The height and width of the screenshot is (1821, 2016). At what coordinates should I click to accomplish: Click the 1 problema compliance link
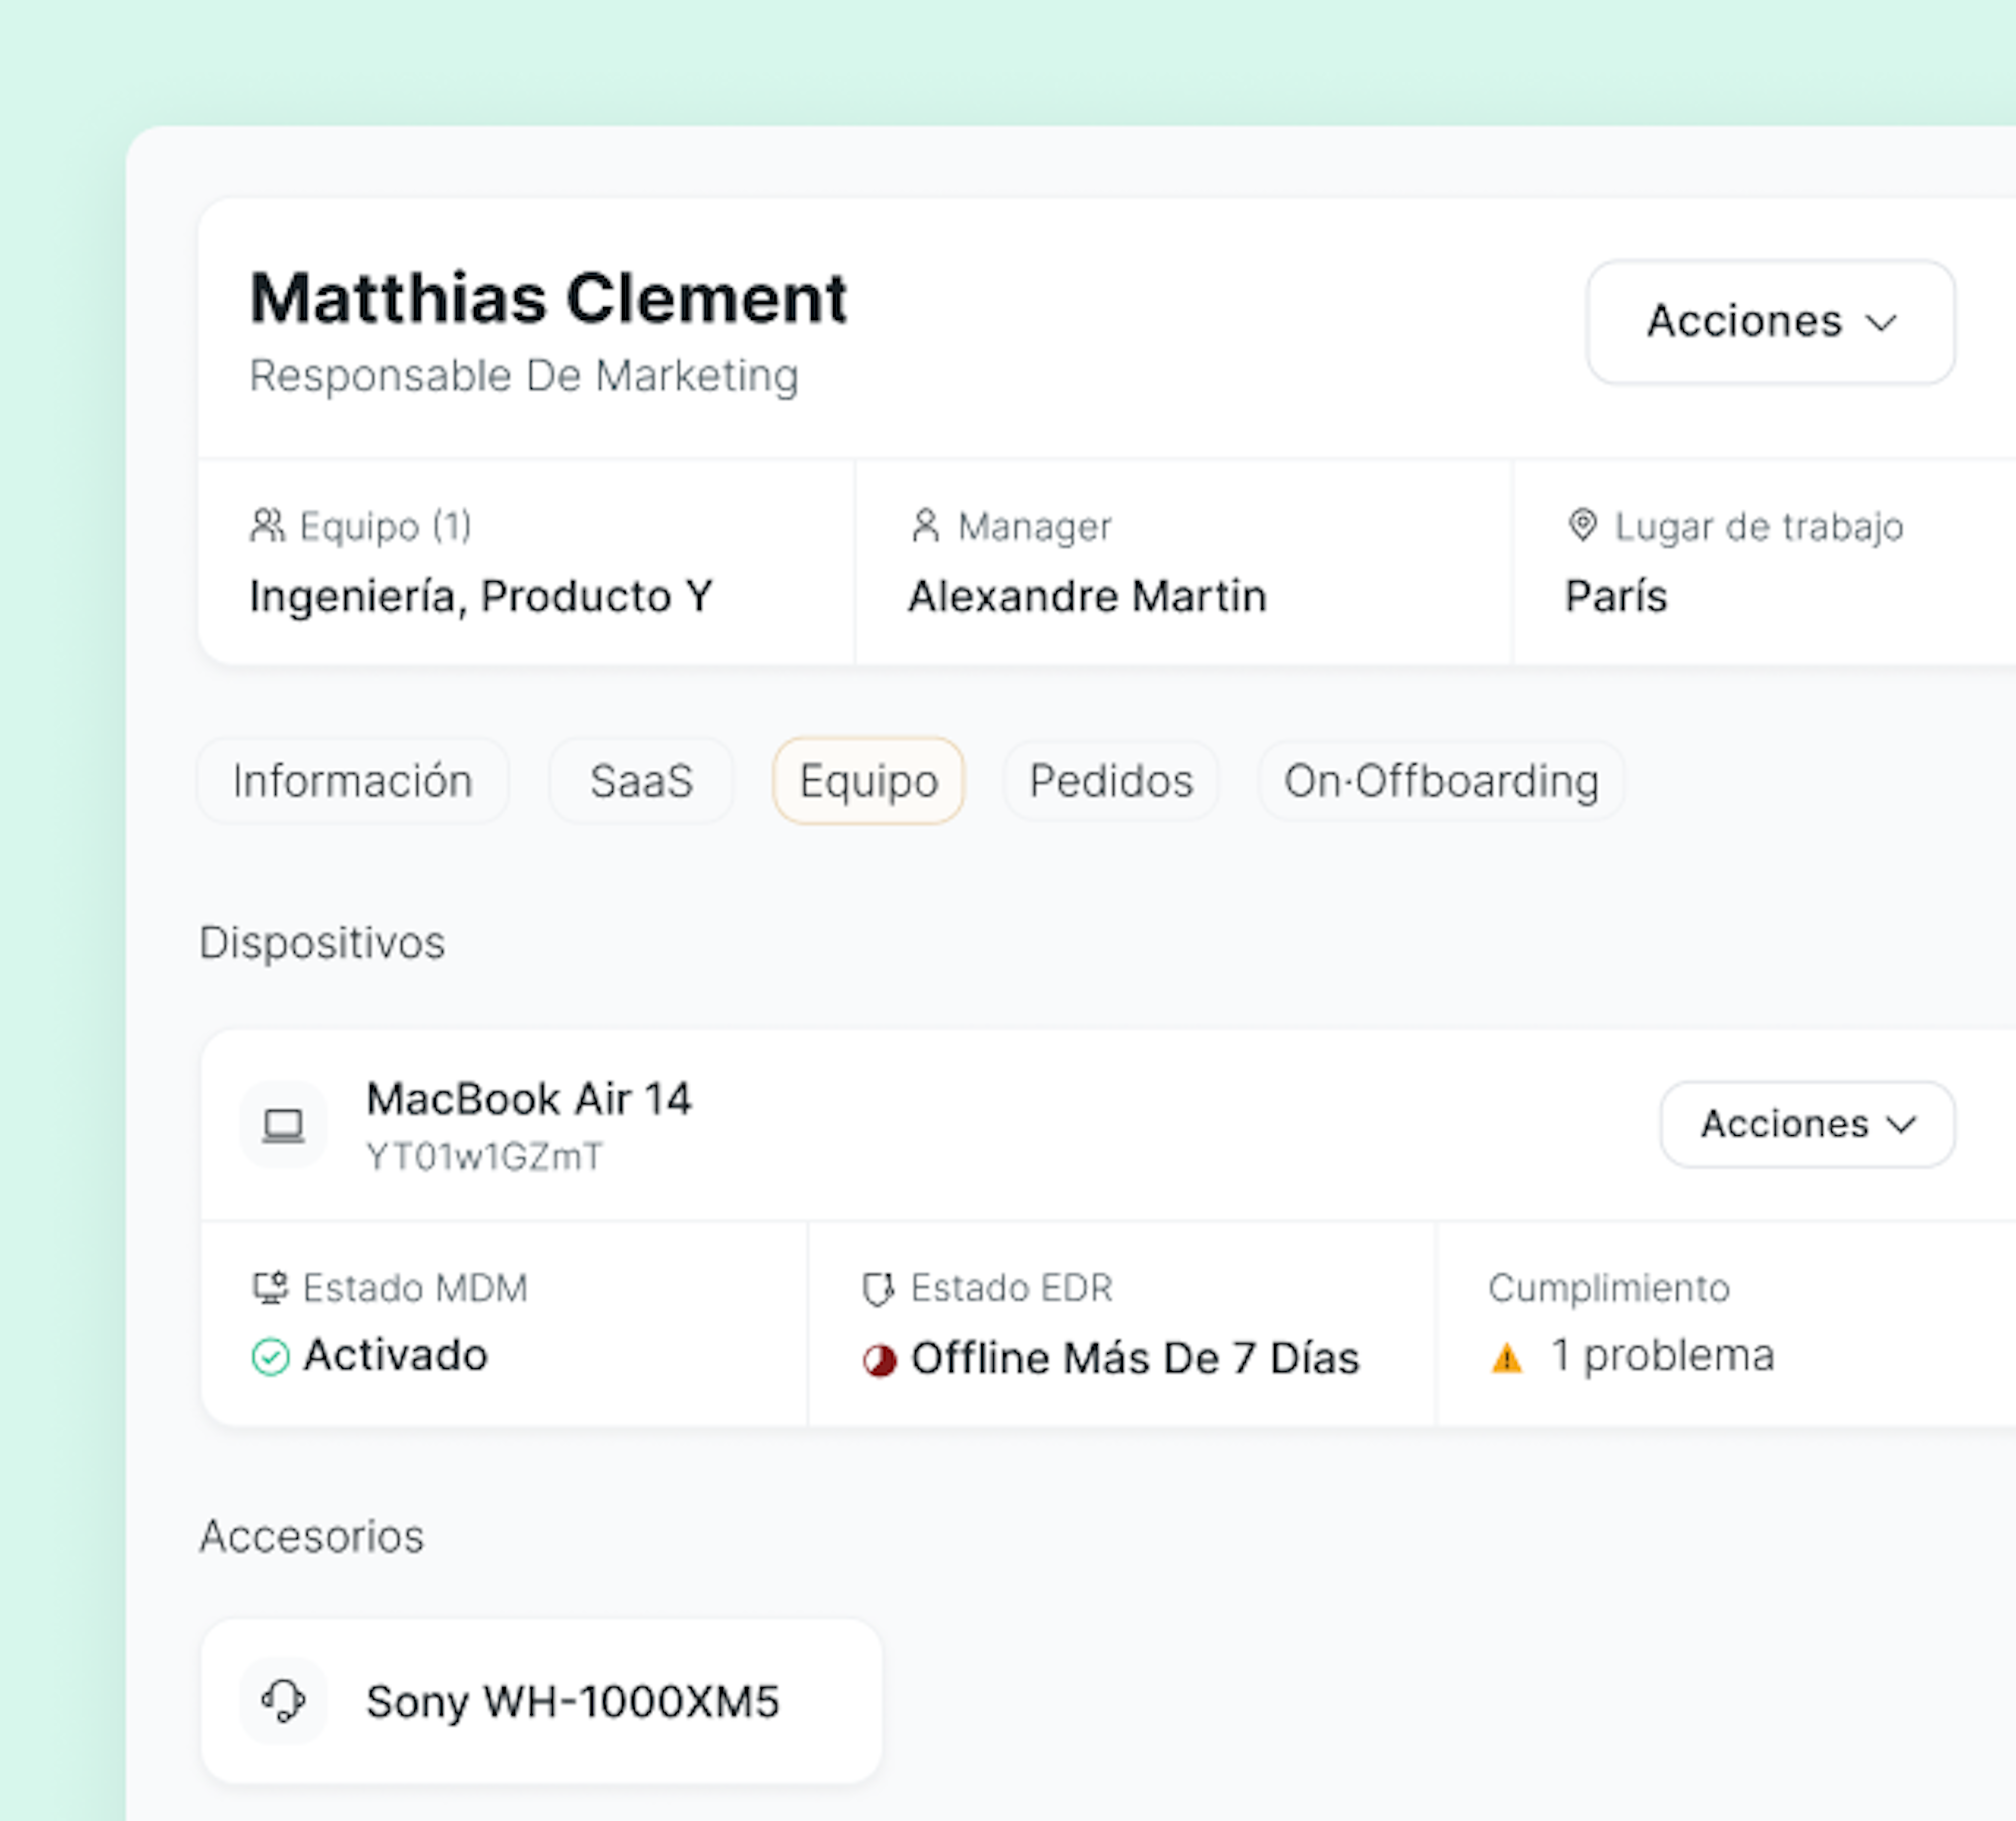(1661, 1356)
